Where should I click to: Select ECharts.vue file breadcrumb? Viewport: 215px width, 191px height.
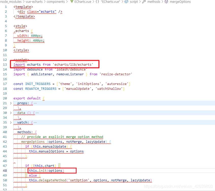83,2
